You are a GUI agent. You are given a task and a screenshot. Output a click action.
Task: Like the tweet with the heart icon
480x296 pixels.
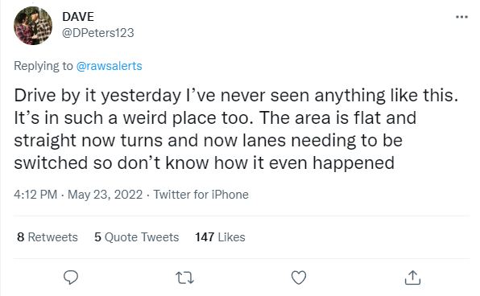point(299,277)
